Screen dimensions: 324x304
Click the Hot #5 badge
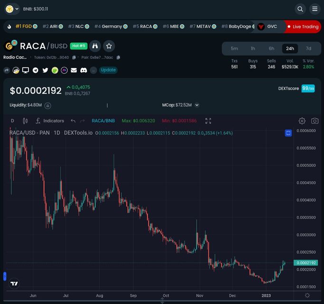(79, 46)
